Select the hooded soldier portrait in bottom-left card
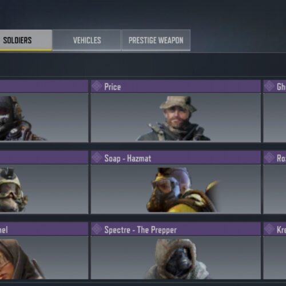The height and width of the screenshot is (286, 286). coord(22,259)
